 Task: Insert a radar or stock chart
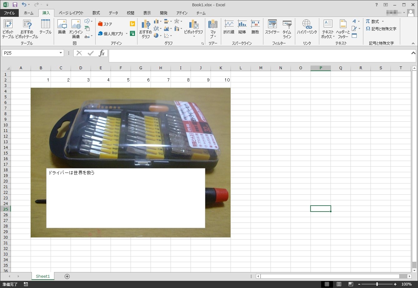point(178,21)
